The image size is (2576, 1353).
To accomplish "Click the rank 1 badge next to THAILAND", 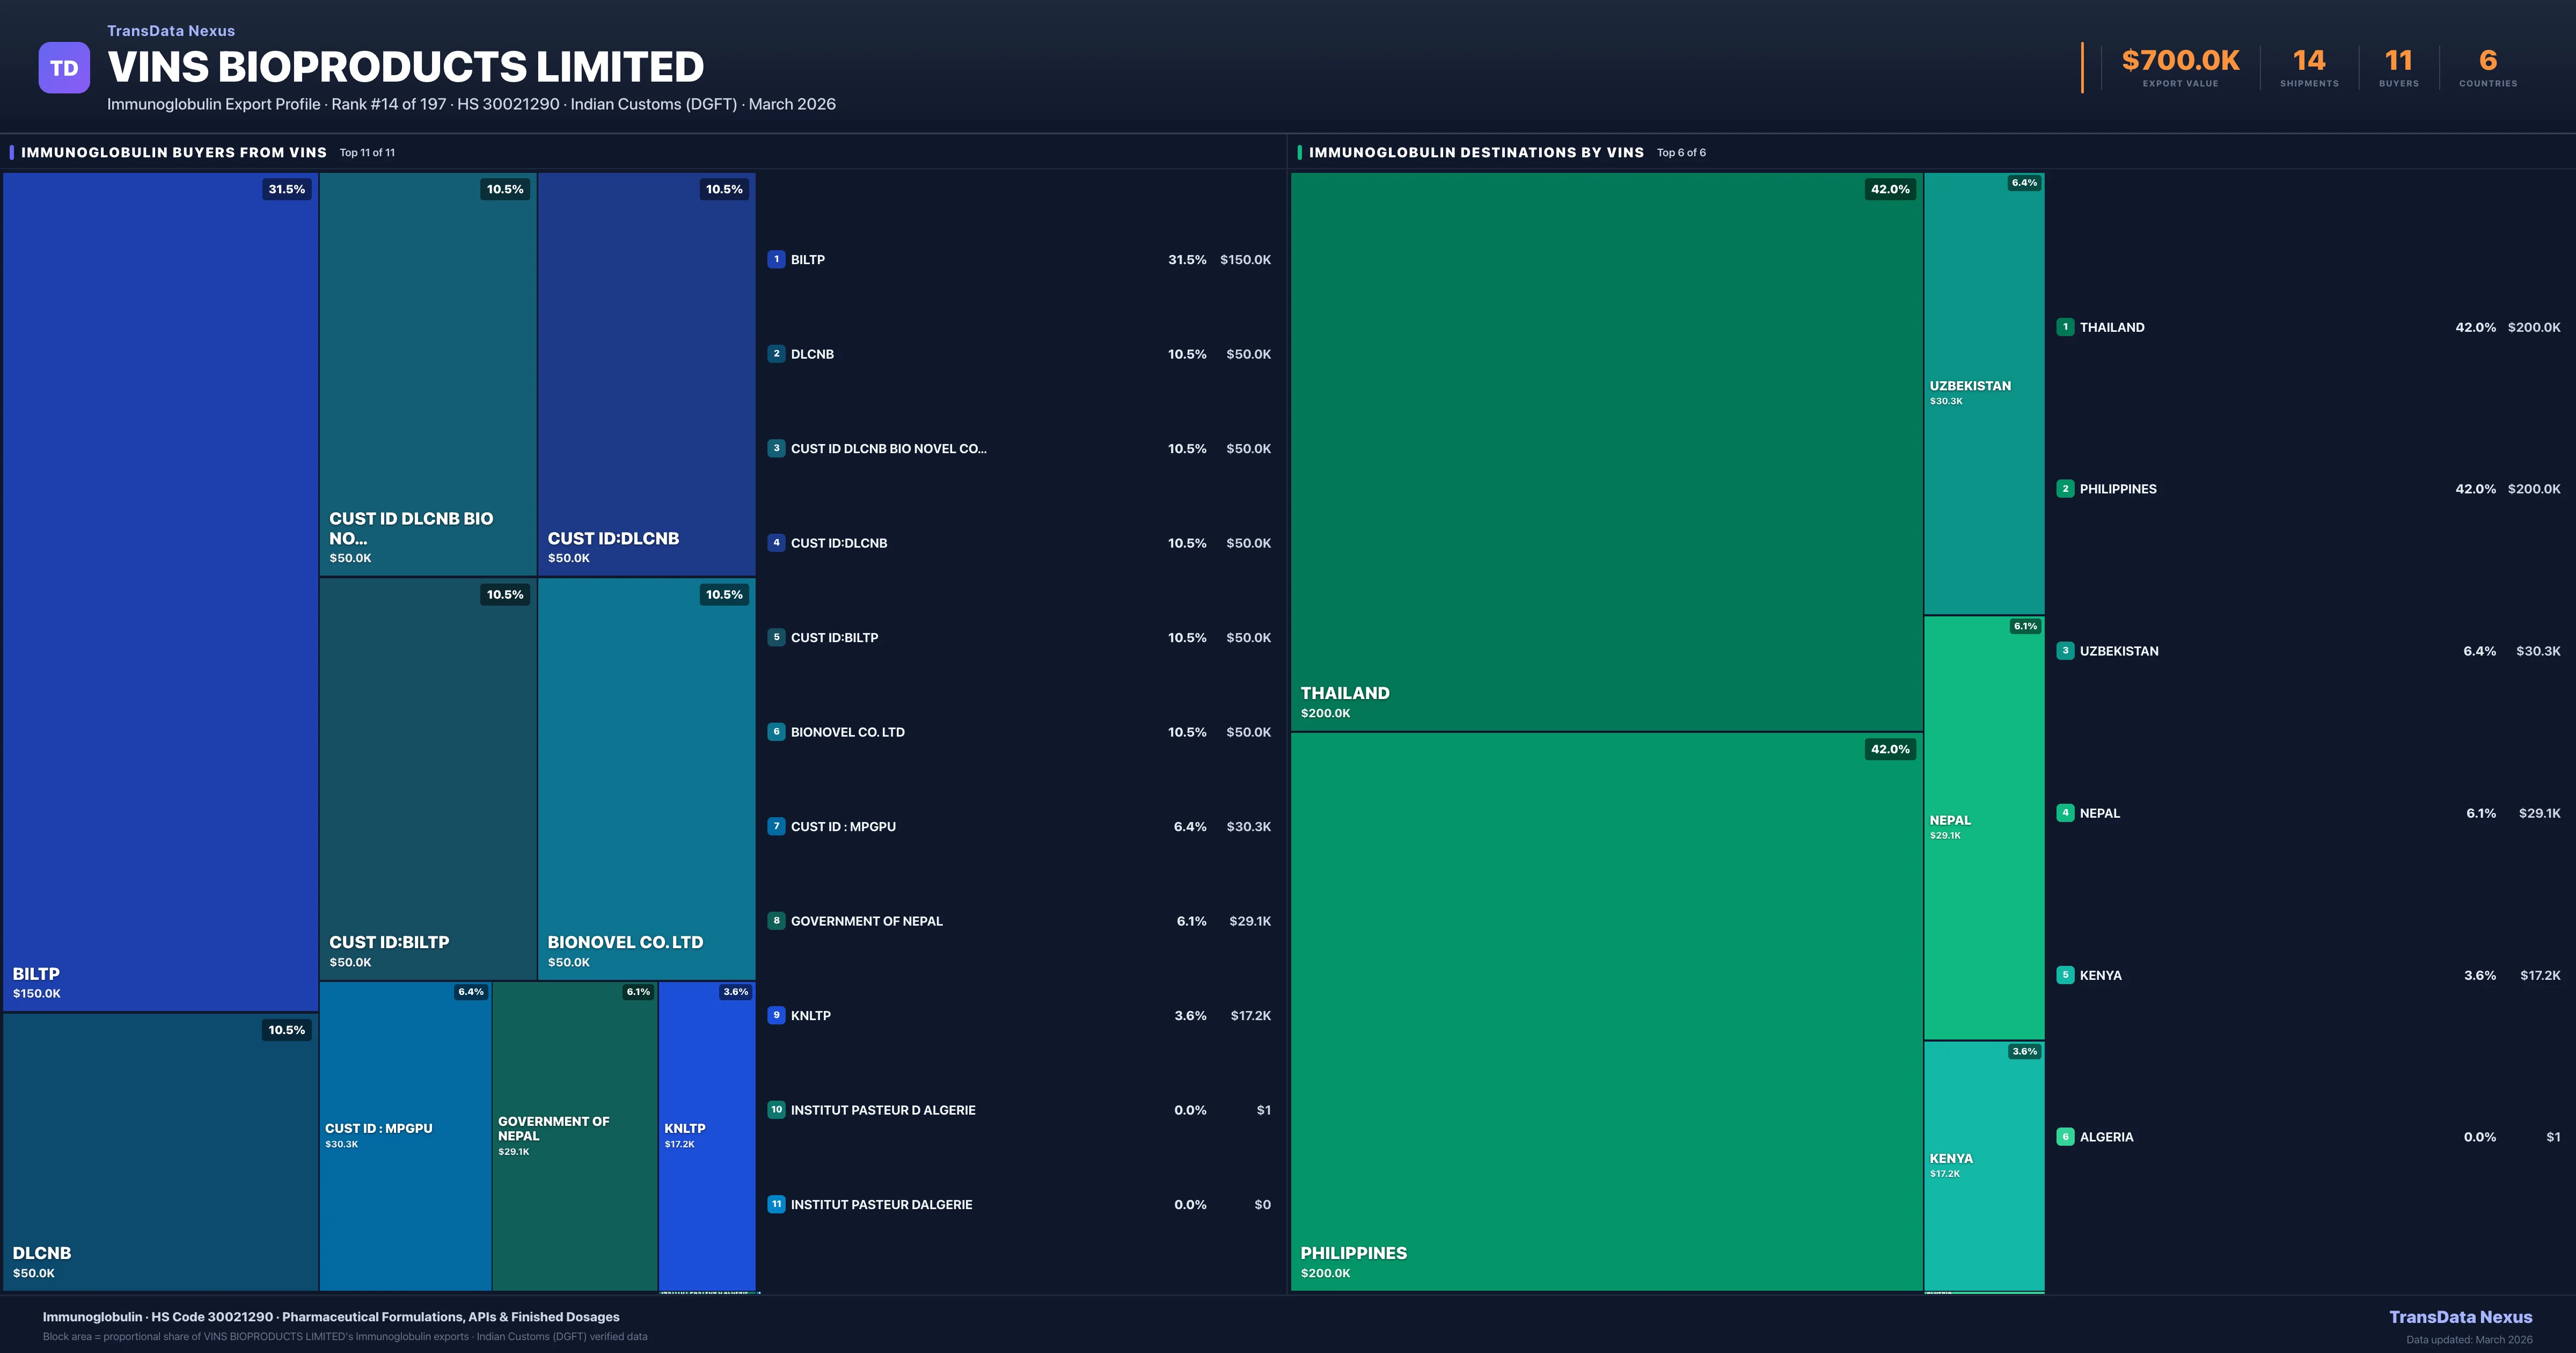I will click(x=2065, y=326).
